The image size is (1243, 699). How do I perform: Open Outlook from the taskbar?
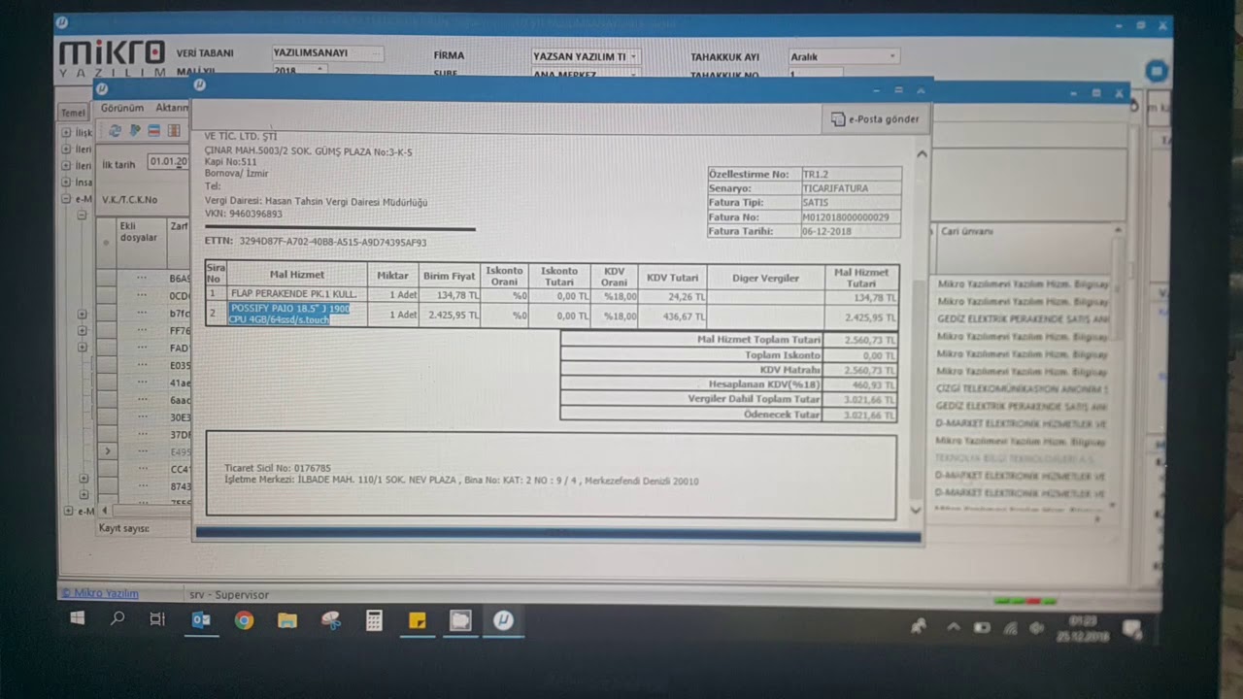coord(201,619)
